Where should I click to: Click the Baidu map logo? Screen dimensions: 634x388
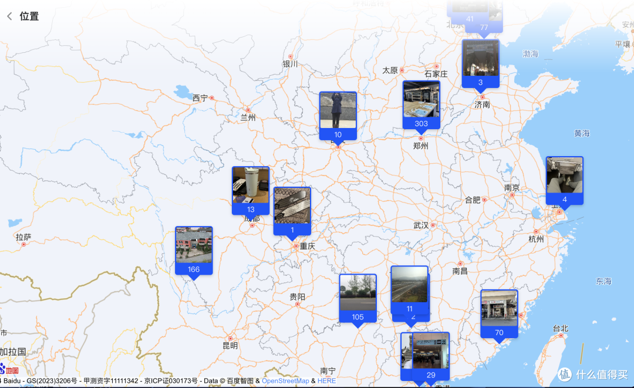tap(9, 369)
